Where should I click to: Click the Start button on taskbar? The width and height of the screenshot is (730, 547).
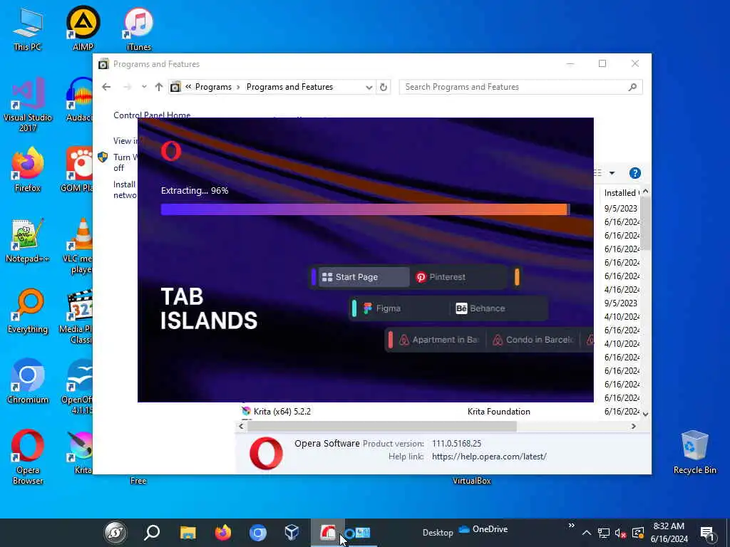(x=115, y=532)
